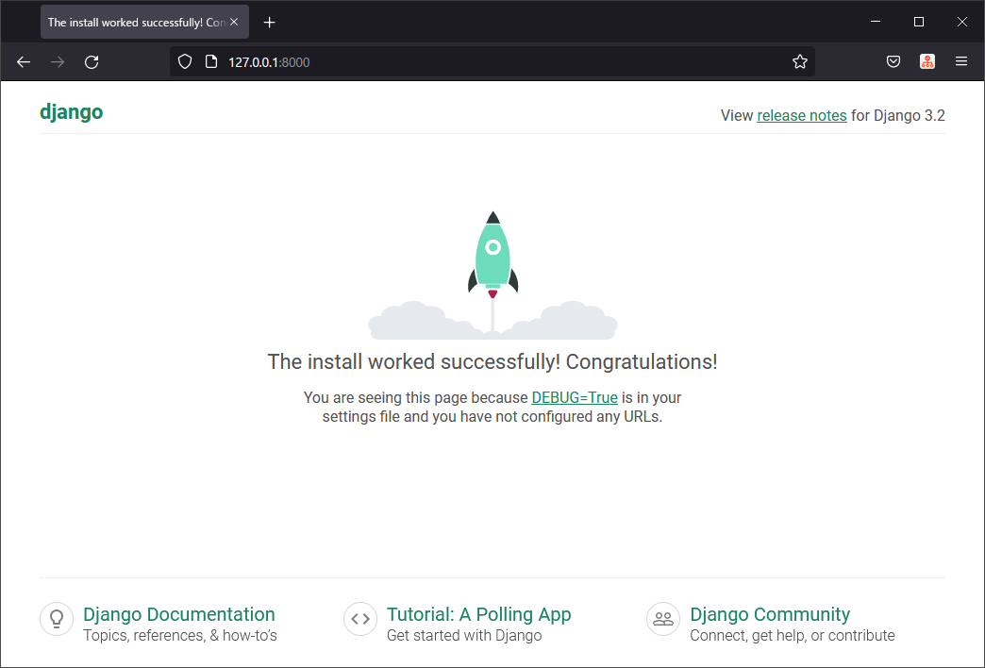Click 'Connect, get help, or contribute' text
The width and height of the screenshot is (985, 668).
pyautogui.click(x=793, y=635)
